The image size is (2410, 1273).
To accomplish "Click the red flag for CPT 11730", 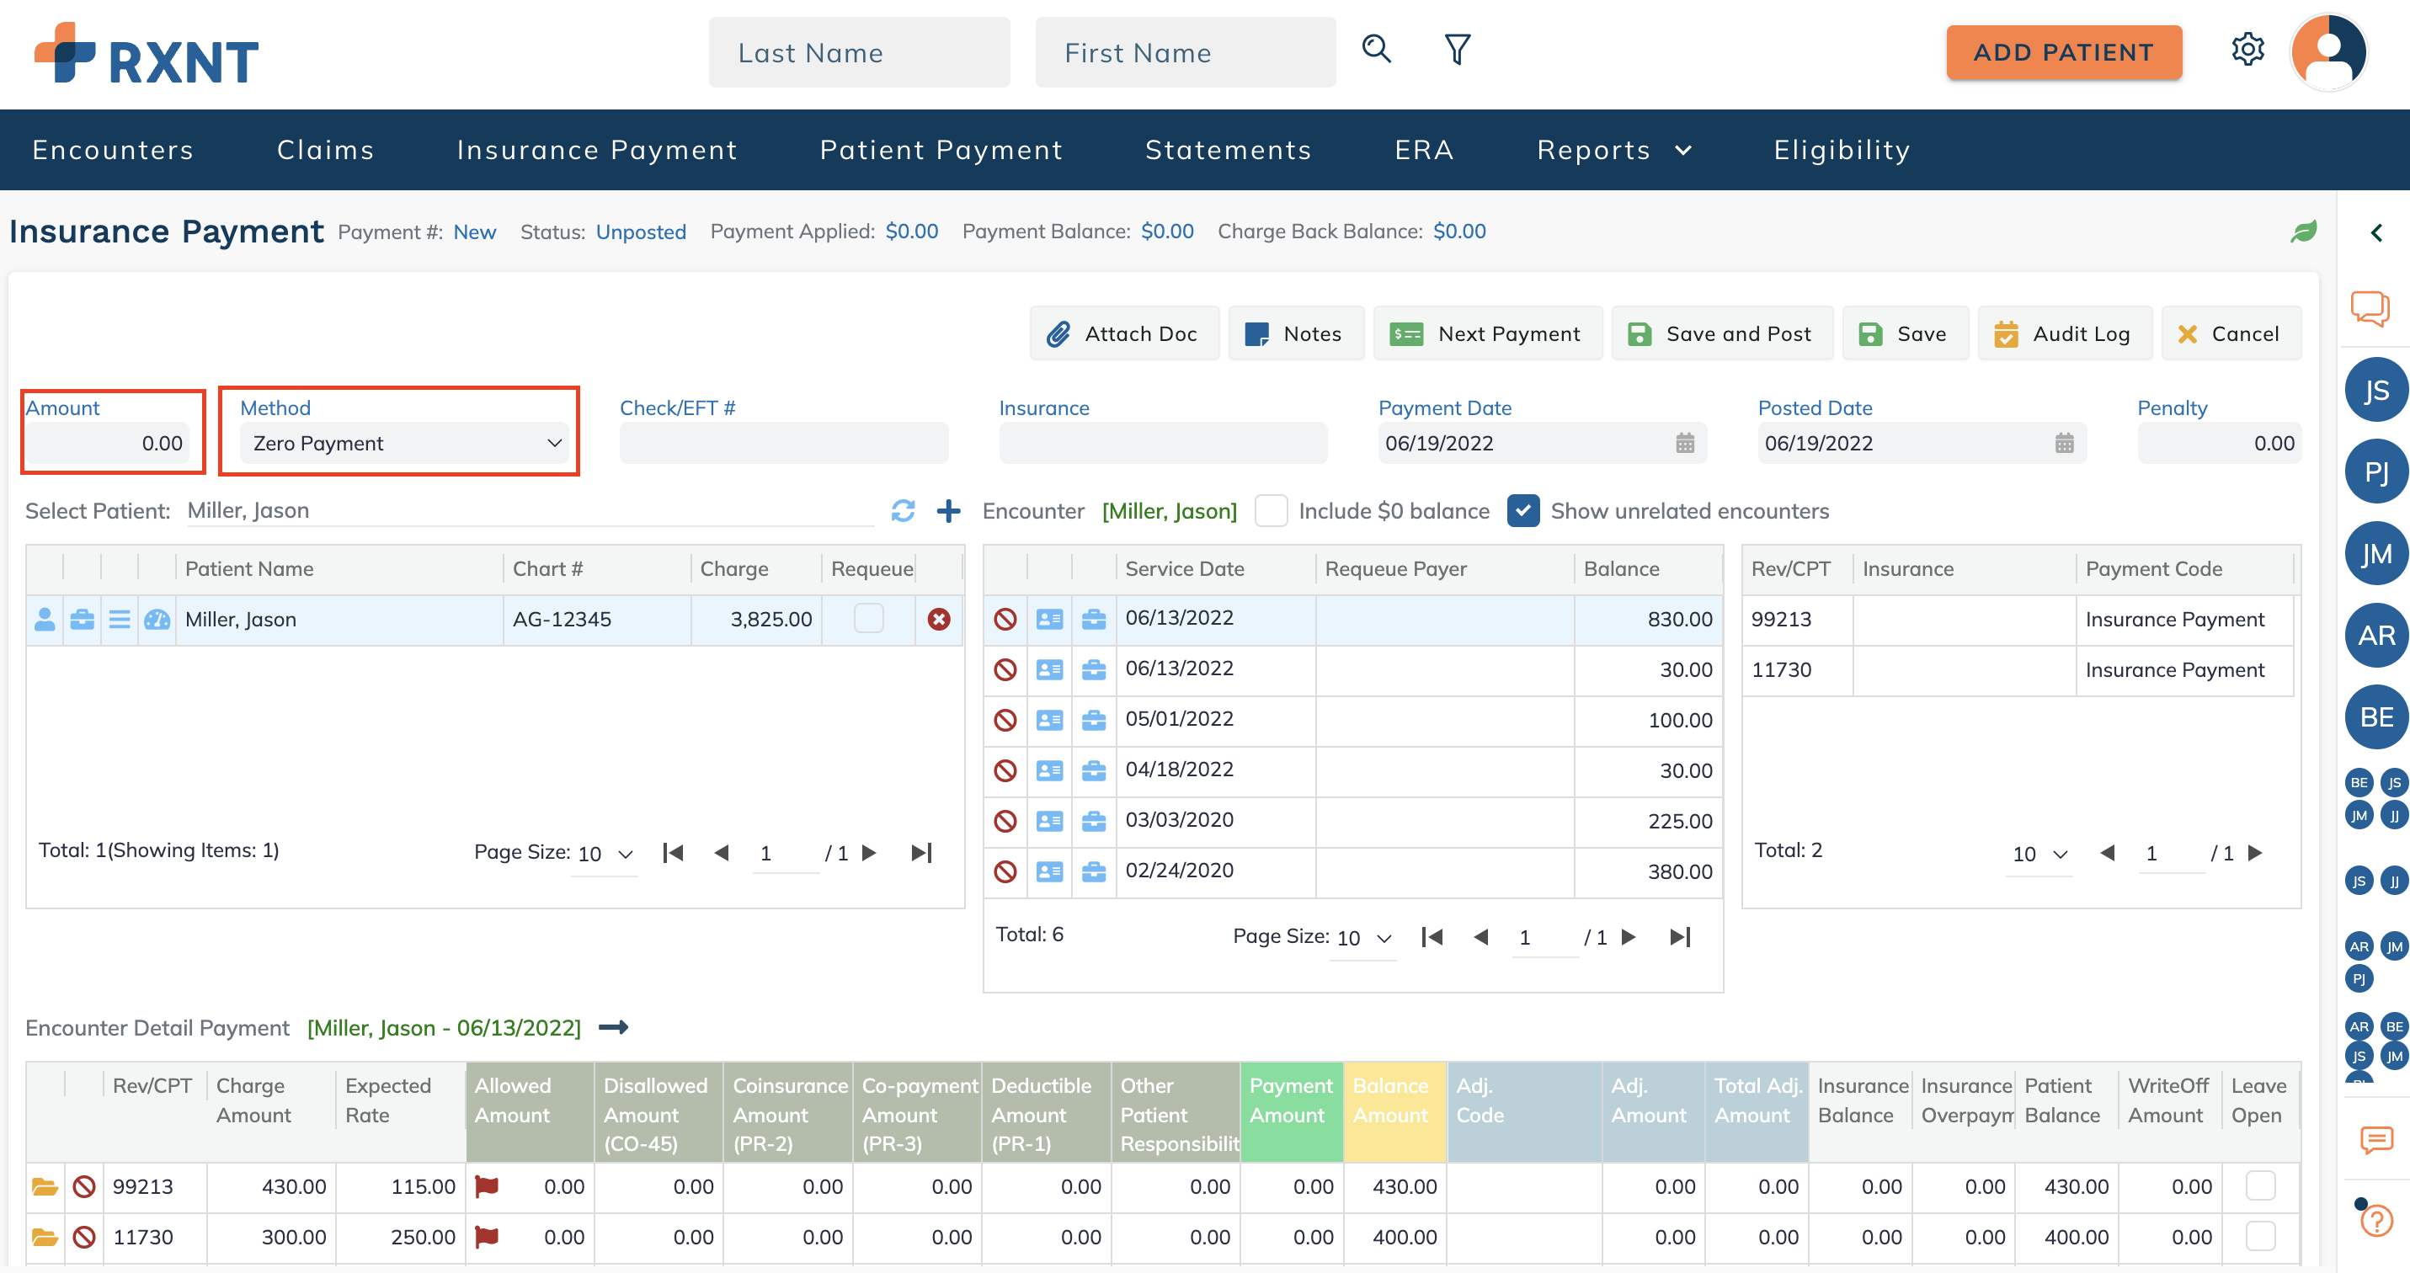I will 487,1238.
